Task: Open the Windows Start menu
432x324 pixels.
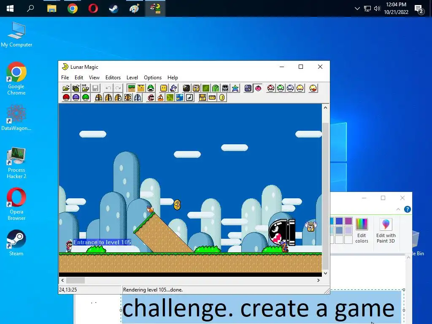Action: [10, 8]
